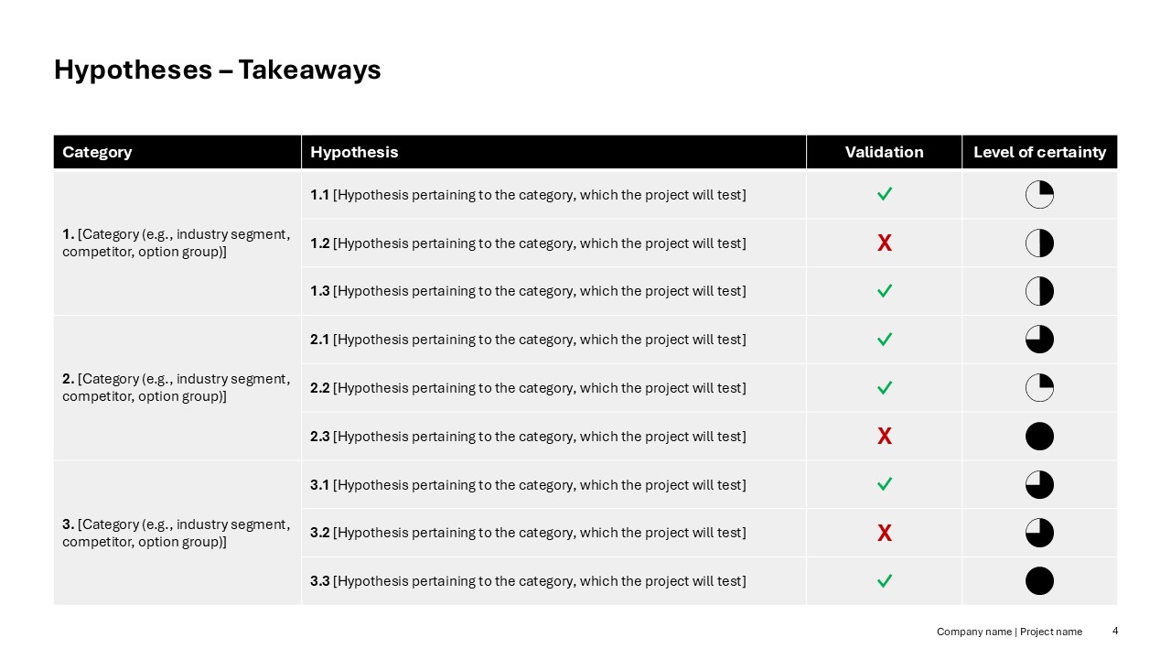Select the Level of certainty header cell
The image size is (1171, 659).
pyautogui.click(x=1039, y=152)
